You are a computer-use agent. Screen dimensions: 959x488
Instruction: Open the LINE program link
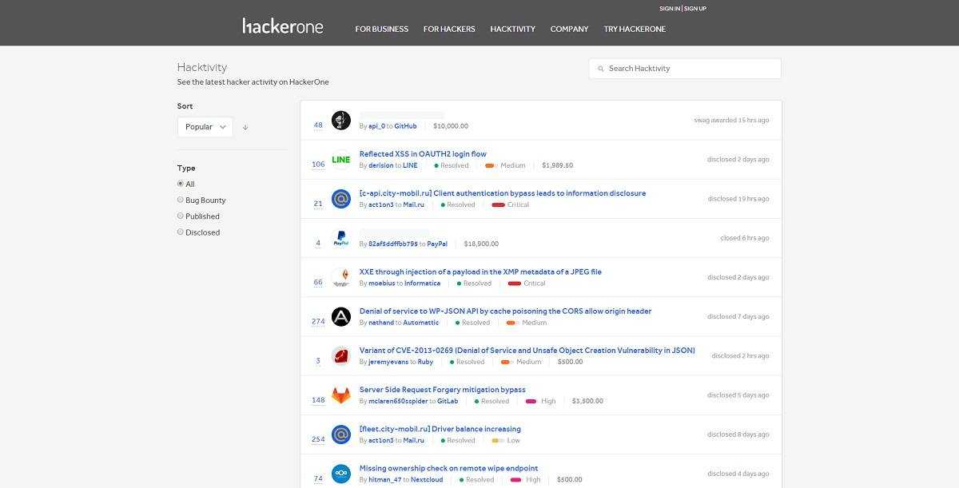(x=410, y=165)
